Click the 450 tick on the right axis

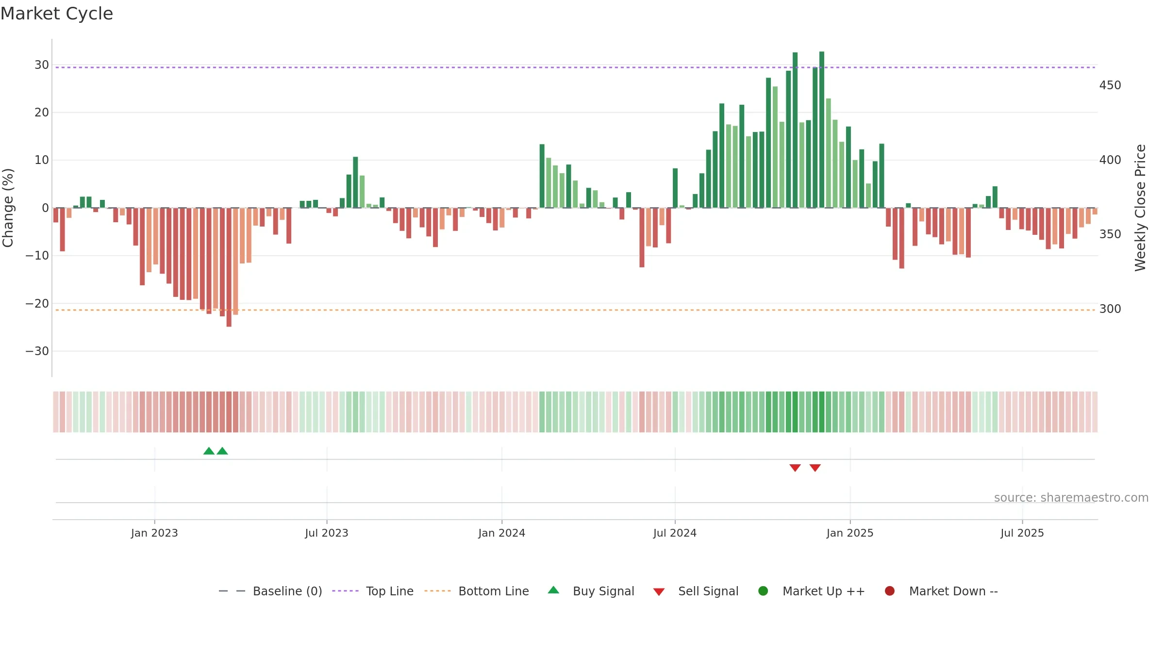point(1110,85)
